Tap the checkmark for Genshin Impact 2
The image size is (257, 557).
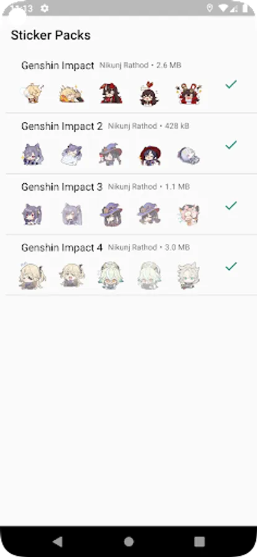pos(231,145)
